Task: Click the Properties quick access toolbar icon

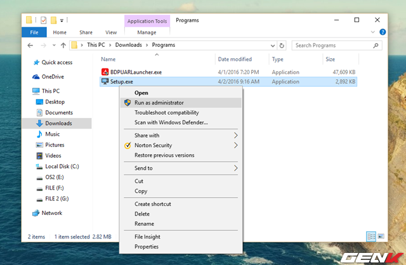Action: point(44,20)
